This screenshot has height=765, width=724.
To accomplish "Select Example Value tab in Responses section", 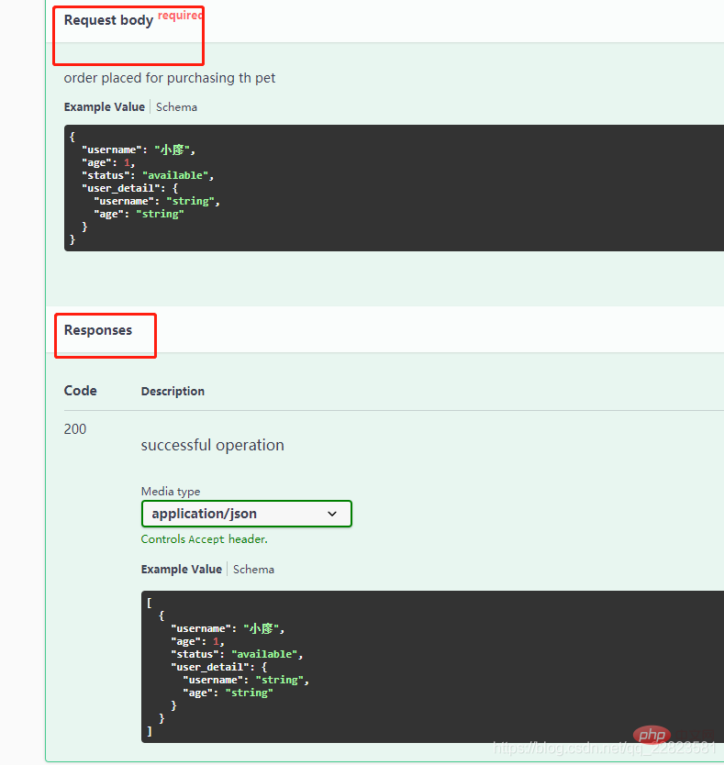I will point(182,570).
